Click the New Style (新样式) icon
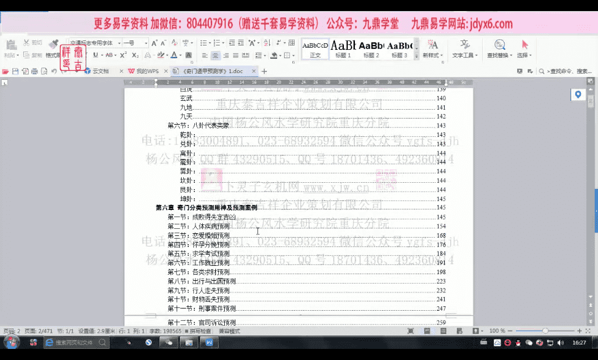 432,48
